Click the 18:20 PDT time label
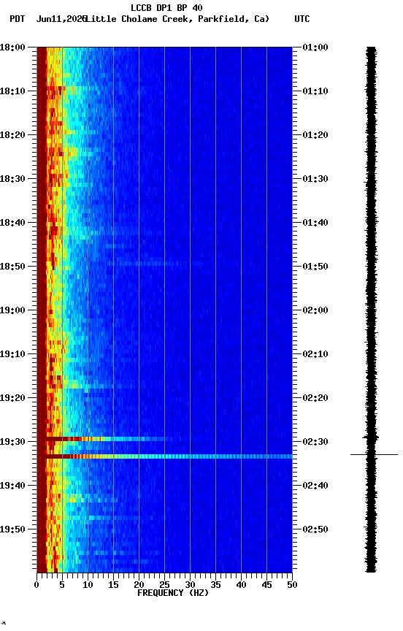The width and height of the screenshot is (403, 631). (x=12, y=135)
